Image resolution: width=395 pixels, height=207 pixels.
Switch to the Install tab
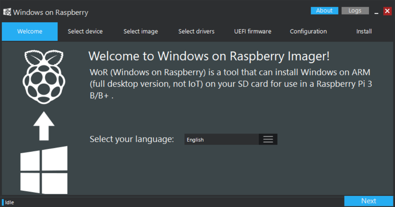coord(364,32)
